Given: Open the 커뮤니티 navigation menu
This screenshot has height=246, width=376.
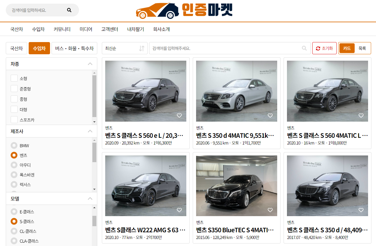Looking at the screenshot, I should [62, 29].
